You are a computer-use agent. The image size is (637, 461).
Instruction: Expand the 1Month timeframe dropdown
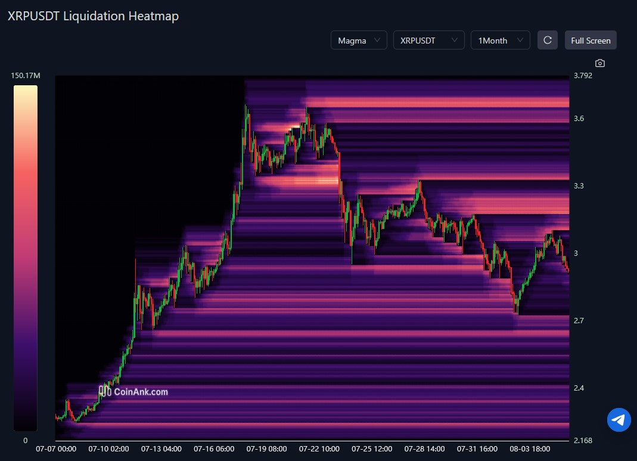point(500,40)
